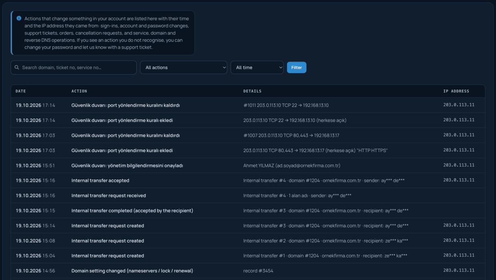496x280 pixels.
Task: Select Internal transfer #3 details in 15:14 row
Action: click(326, 226)
